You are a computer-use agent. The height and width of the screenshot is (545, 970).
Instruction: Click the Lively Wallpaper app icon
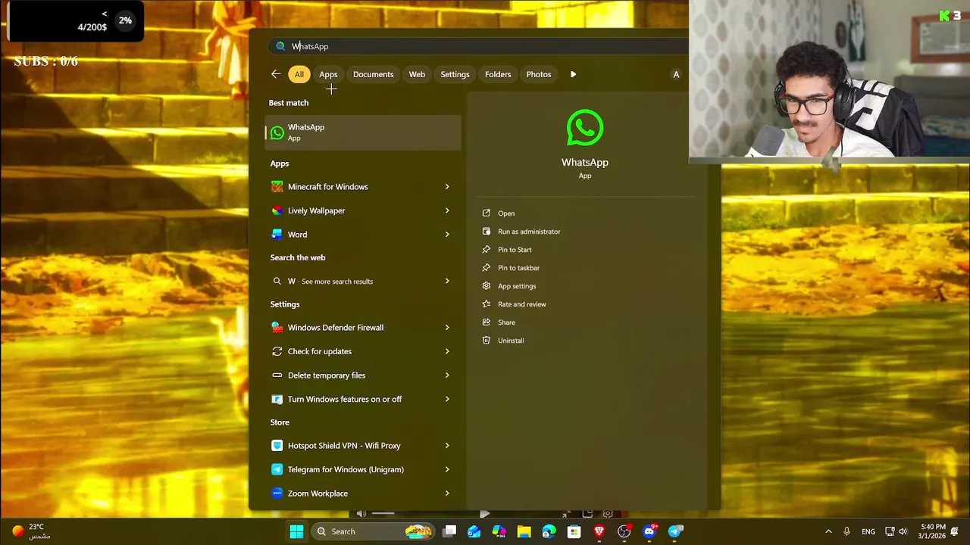[x=277, y=210]
